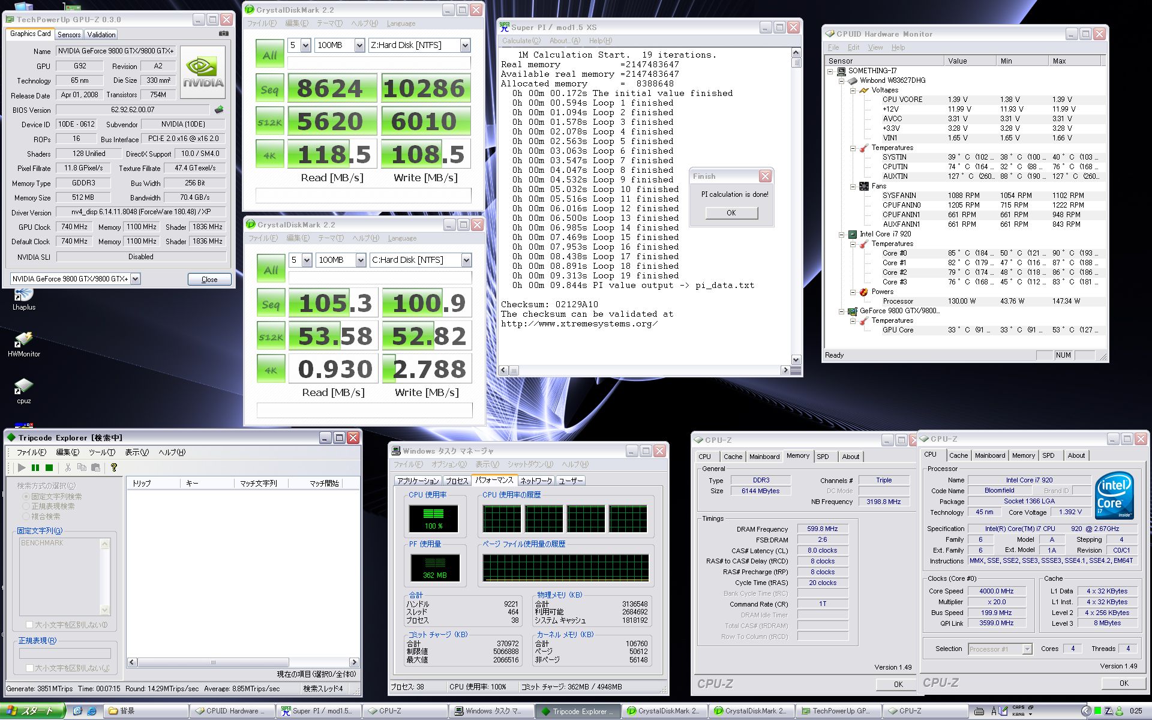Click the Close button in GPU-Z
This screenshot has width=1152, height=720.
pos(209,279)
